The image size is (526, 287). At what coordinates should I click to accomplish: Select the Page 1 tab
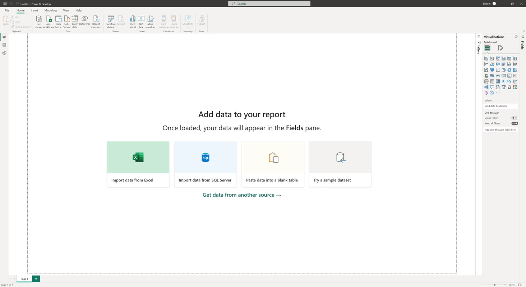[24, 279]
